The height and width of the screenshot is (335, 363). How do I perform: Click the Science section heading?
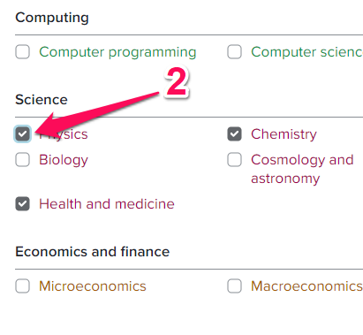coord(42,100)
